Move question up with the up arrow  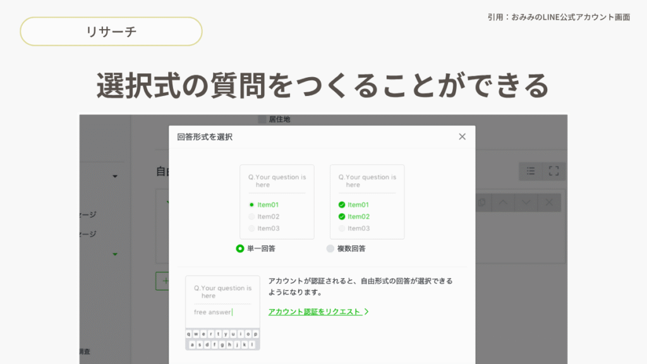pyautogui.click(x=503, y=202)
